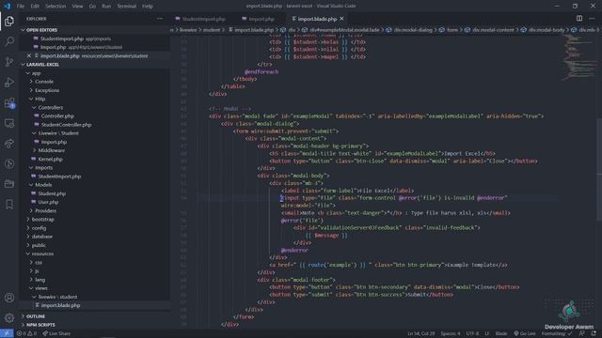602x338 pixels.
Task: Open the Source Control view
Action: point(9,61)
